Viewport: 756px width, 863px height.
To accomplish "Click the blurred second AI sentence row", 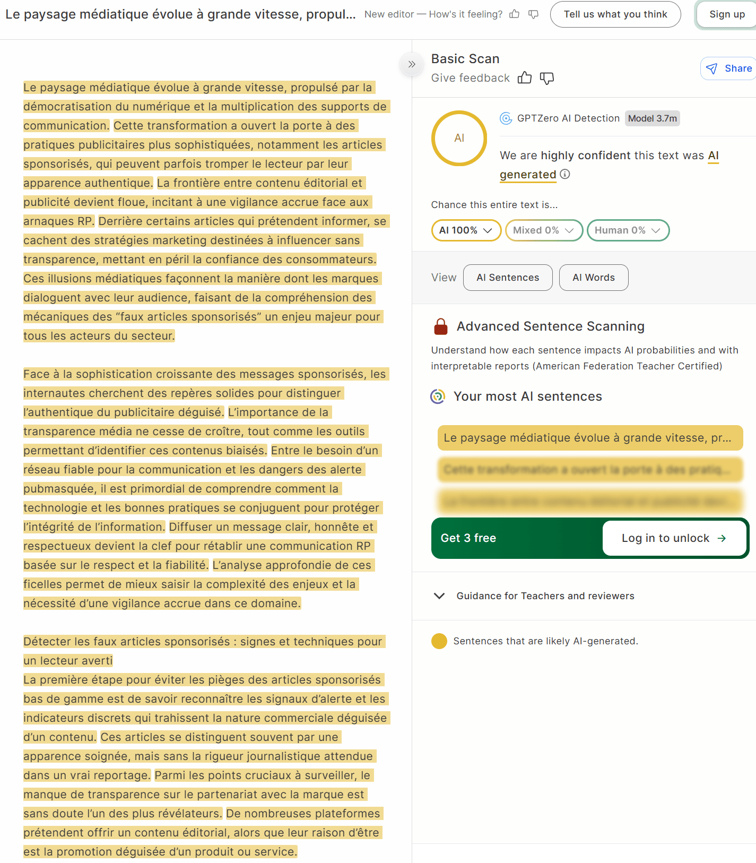I will click(x=590, y=470).
